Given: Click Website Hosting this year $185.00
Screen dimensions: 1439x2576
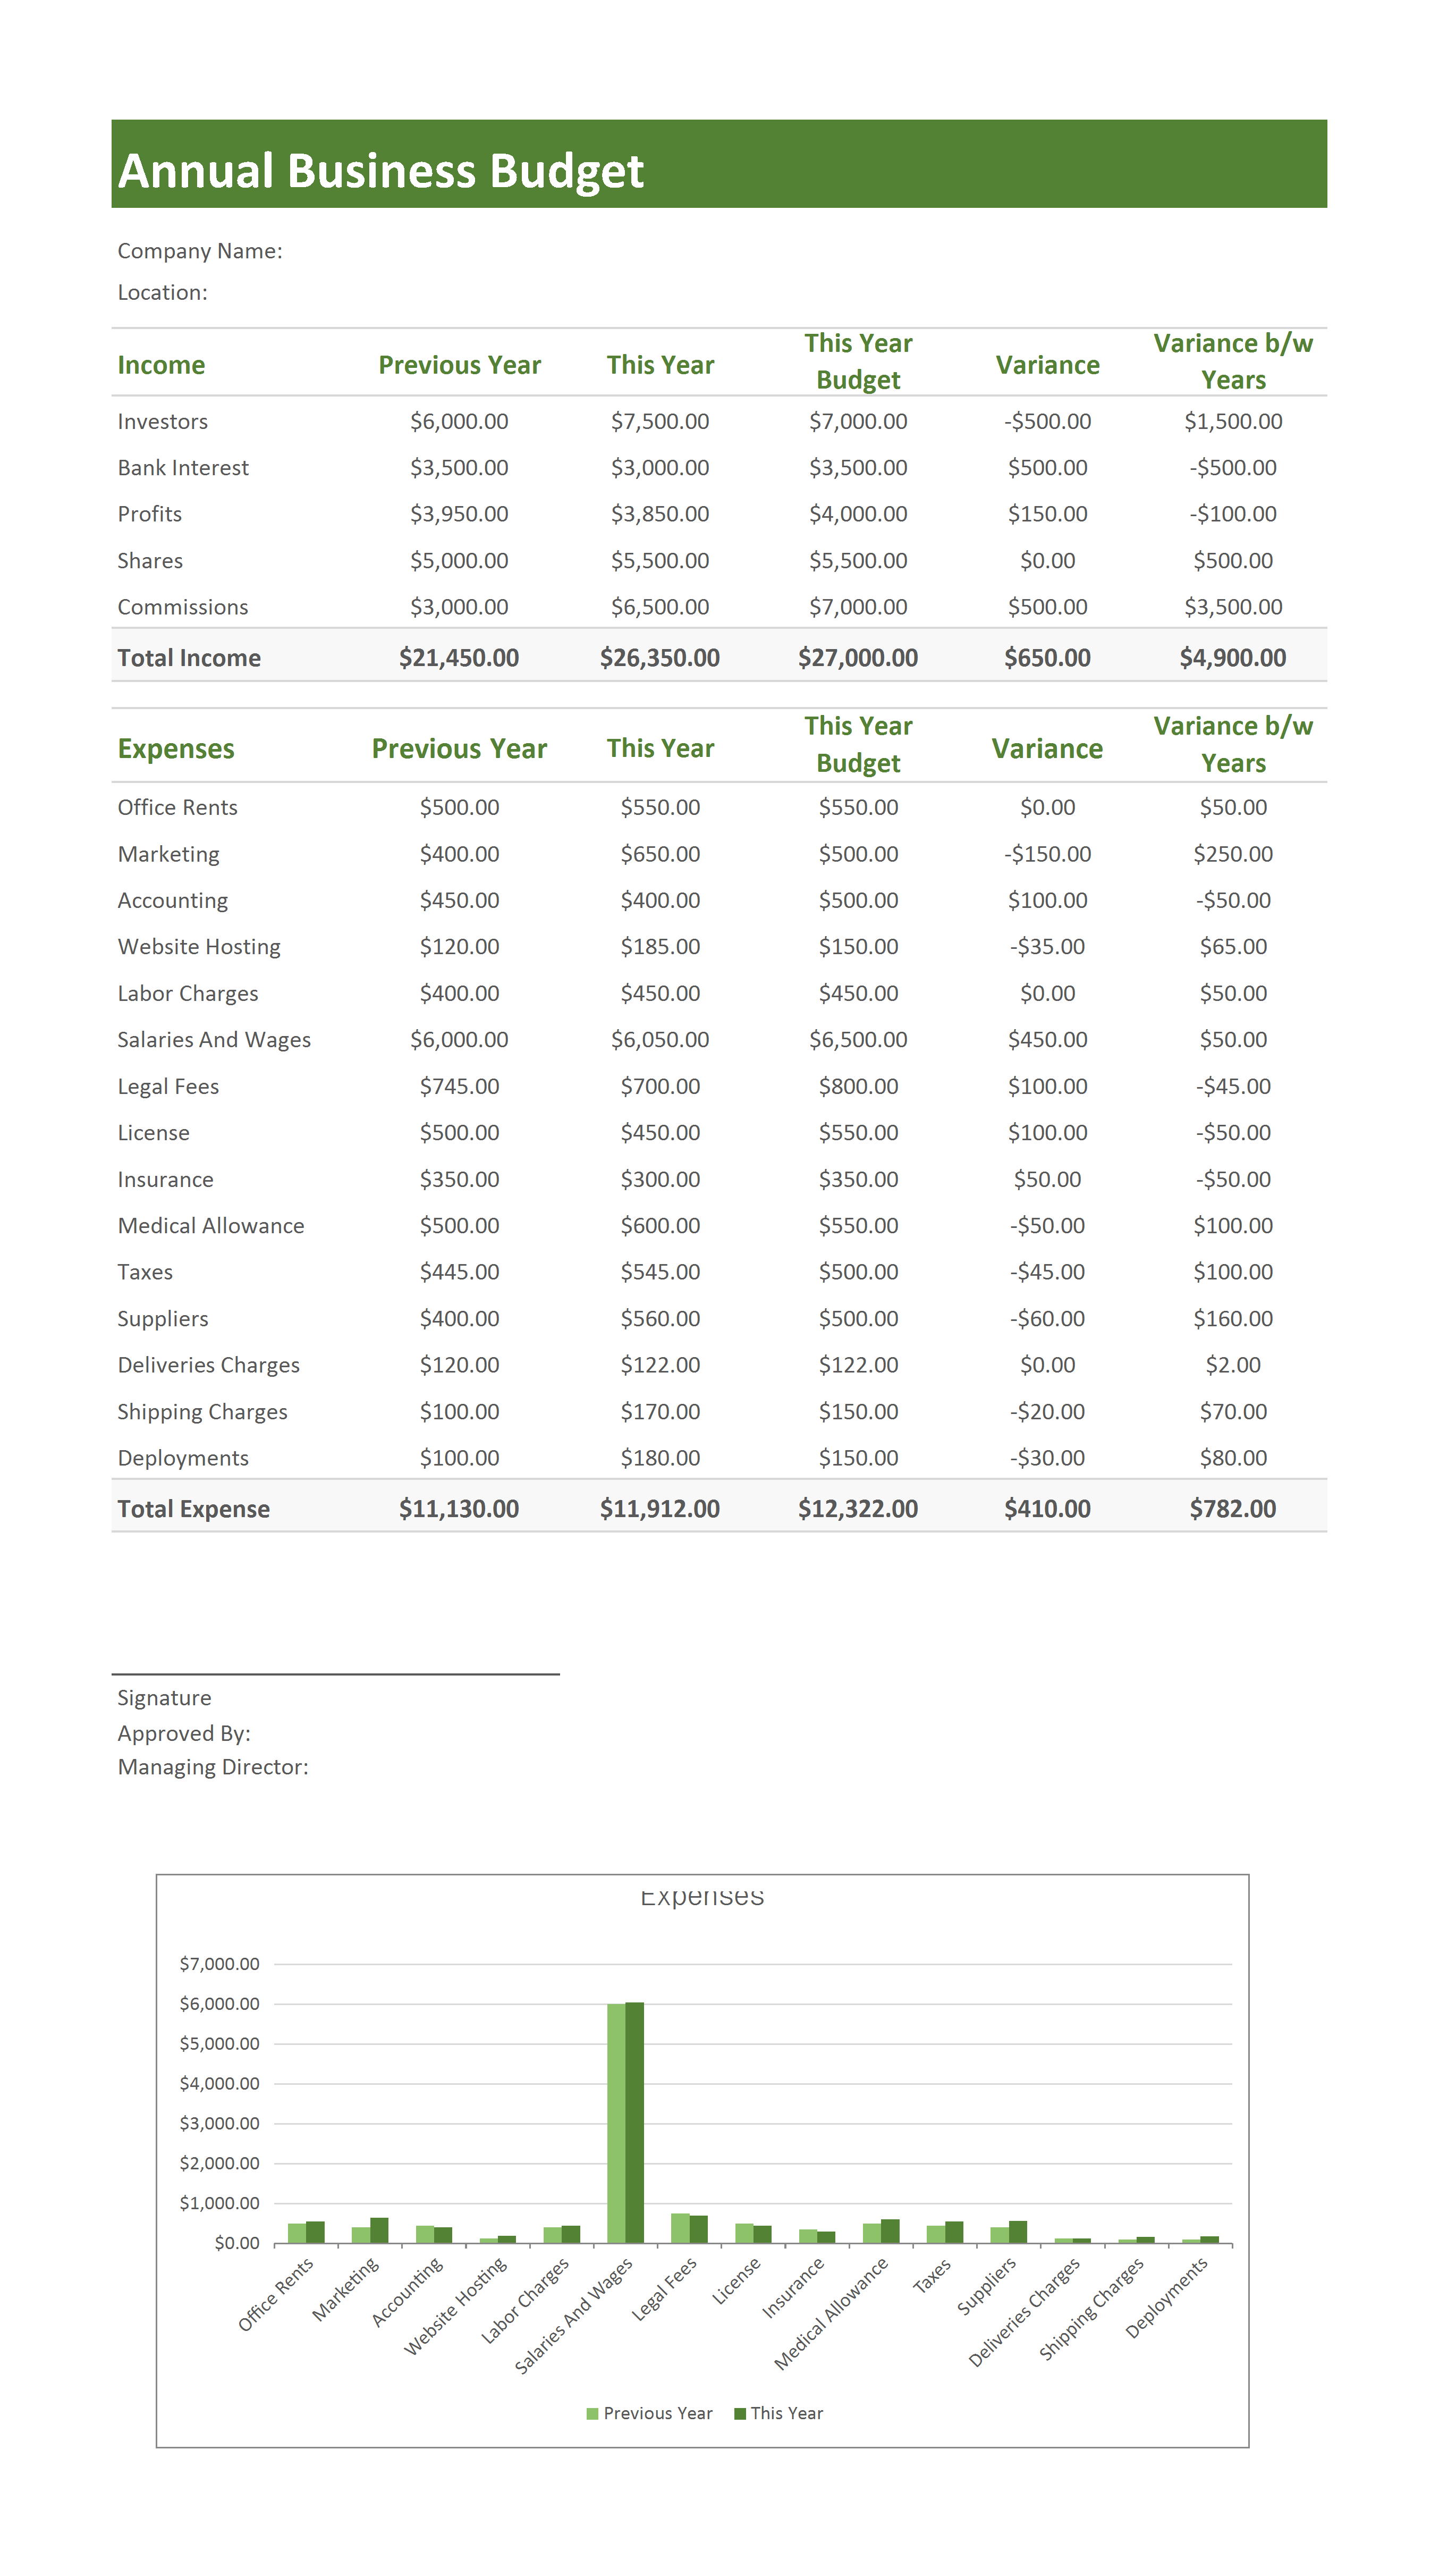Looking at the screenshot, I should [660, 946].
